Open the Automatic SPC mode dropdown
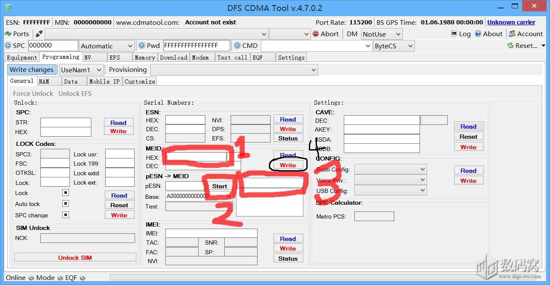 click(x=107, y=46)
